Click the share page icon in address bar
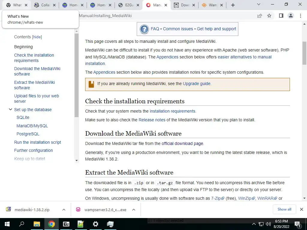The height and width of the screenshot is (230, 307). [x=260, y=16]
